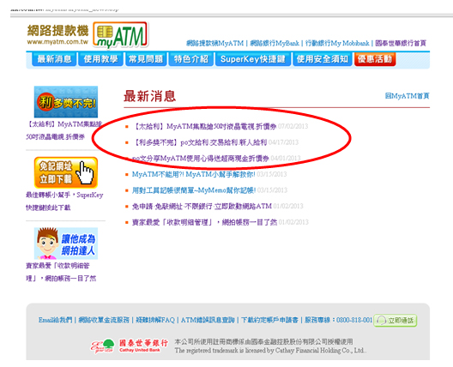The height and width of the screenshot is (367, 453).
Task: Open the 最新消息 menu tab
Action: click(x=54, y=59)
